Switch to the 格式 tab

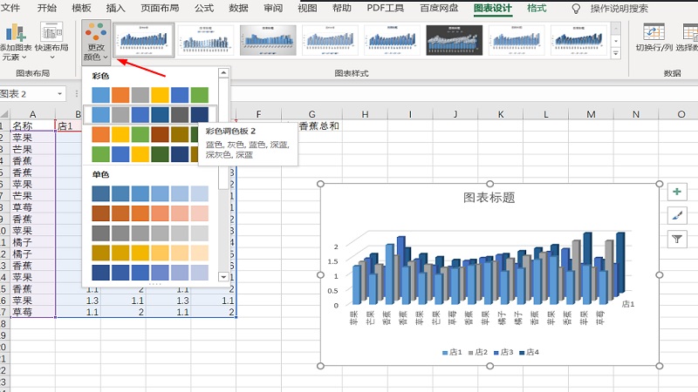[537, 8]
